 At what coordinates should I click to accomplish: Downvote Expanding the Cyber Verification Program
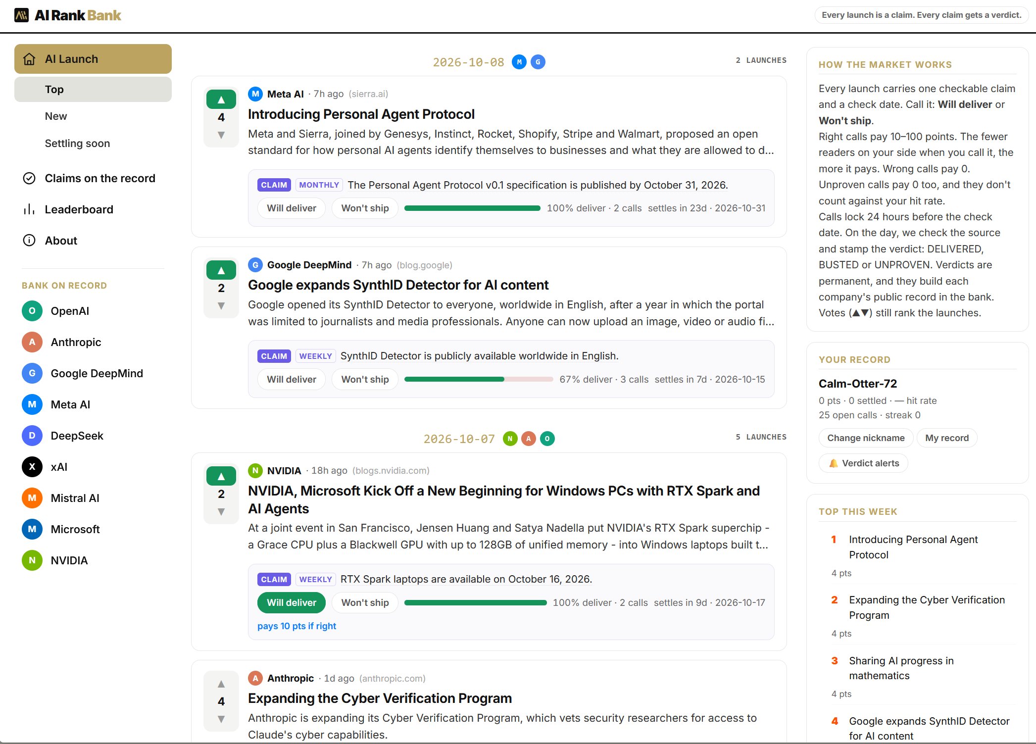point(221,719)
